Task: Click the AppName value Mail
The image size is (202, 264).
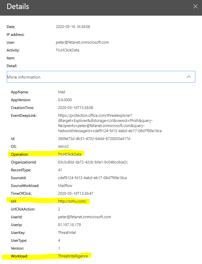Action: point(62,92)
